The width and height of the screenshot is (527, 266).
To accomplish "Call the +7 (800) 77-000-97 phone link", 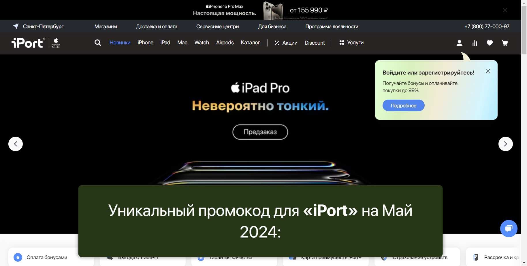I will pyautogui.click(x=487, y=26).
